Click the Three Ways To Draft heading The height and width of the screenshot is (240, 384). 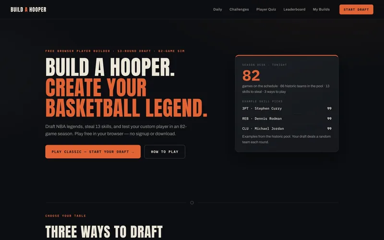(104, 232)
